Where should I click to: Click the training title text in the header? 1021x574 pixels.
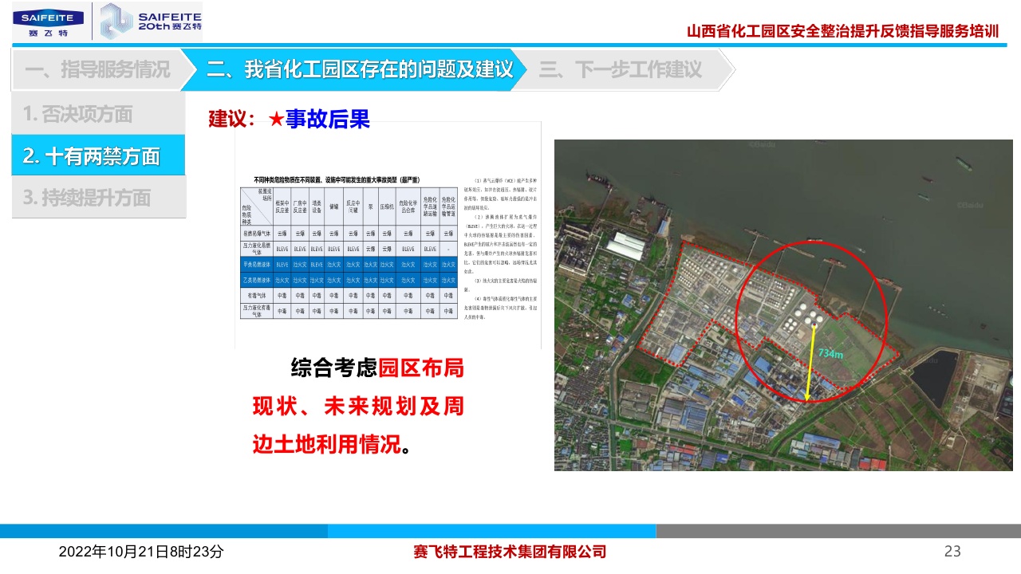click(x=842, y=31)
